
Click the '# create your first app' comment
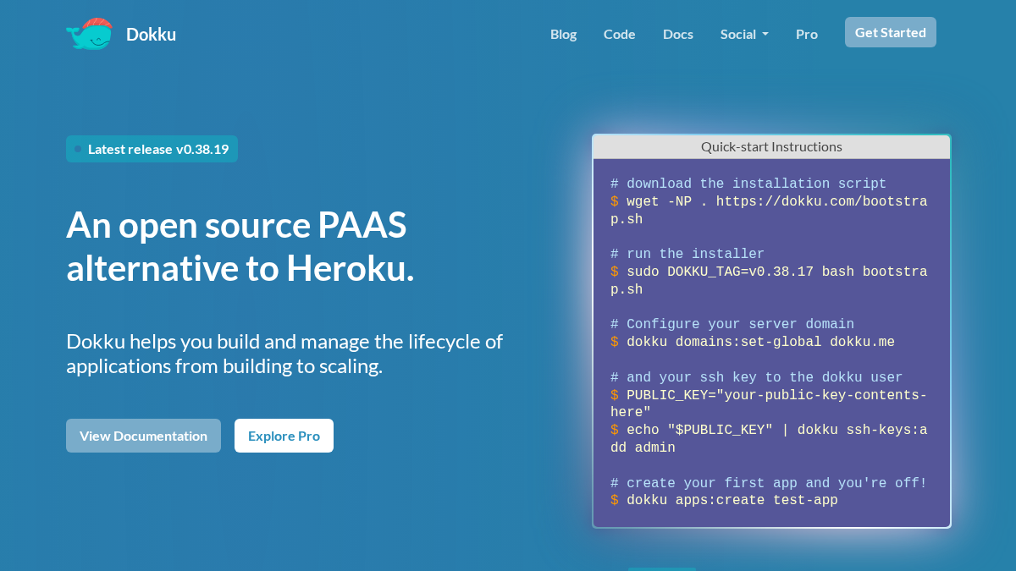tap(769, 483)
